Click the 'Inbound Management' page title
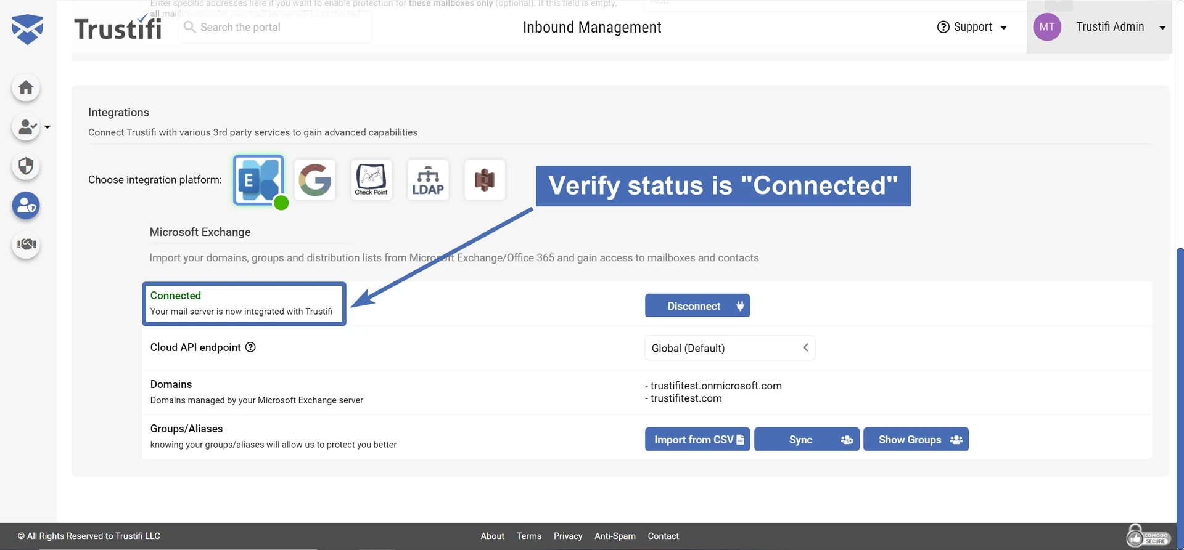The image size is (1184, 550). pyautogui.click(x=592, y=27)
